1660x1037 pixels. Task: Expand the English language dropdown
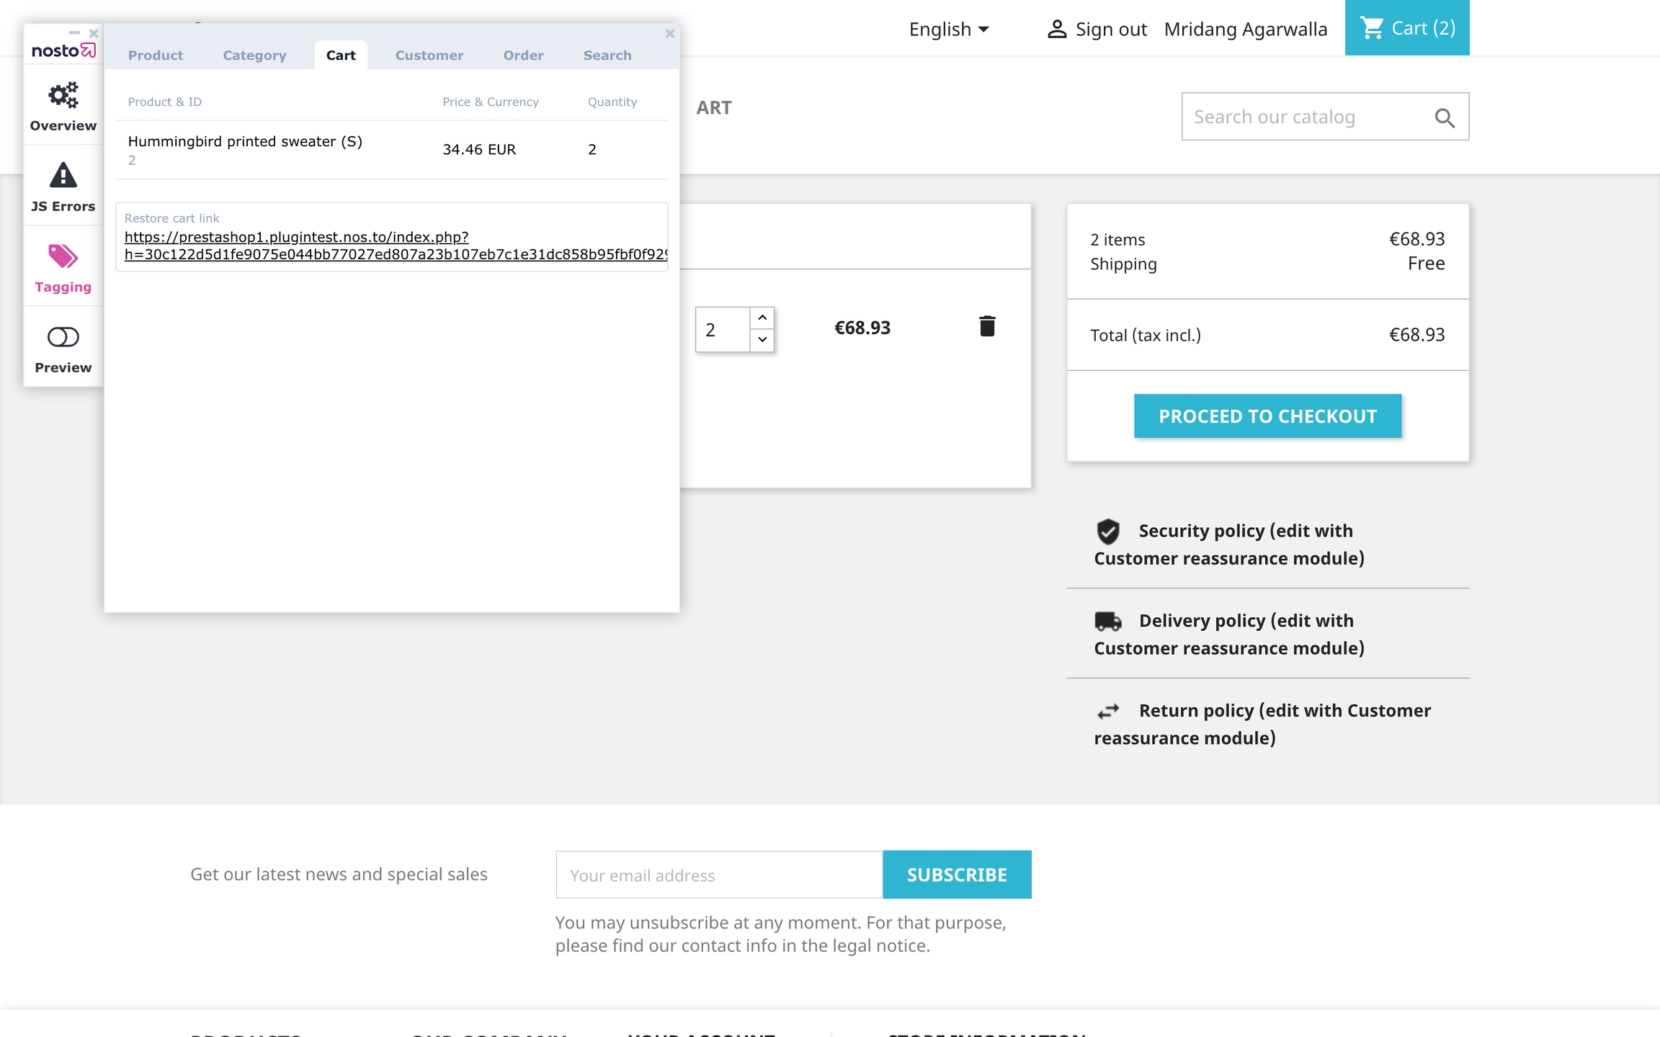pyautogui.click(x=948, y=30)
